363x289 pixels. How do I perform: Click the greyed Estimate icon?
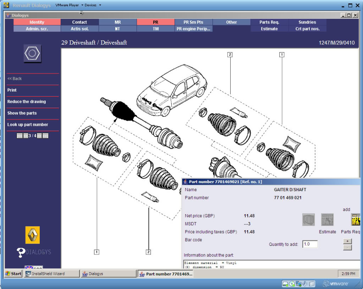click(327, 220)
